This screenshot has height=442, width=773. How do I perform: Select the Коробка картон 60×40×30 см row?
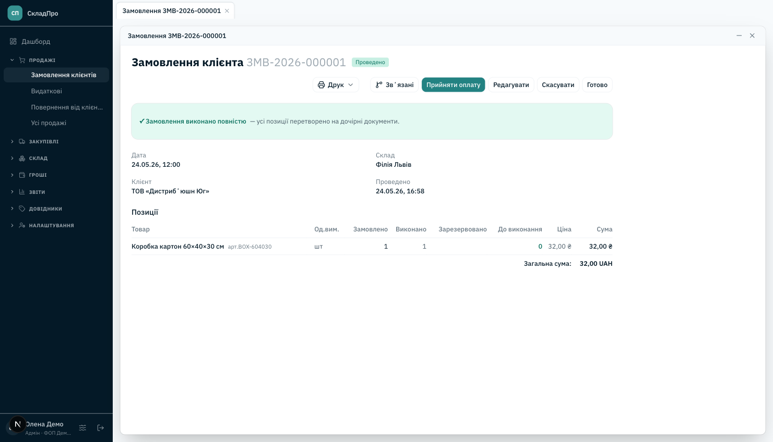coord(372,247)
